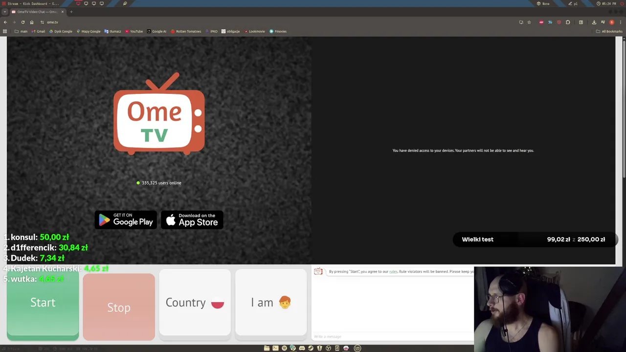Open the Mapy Google bookmark

tap(89, 31)
